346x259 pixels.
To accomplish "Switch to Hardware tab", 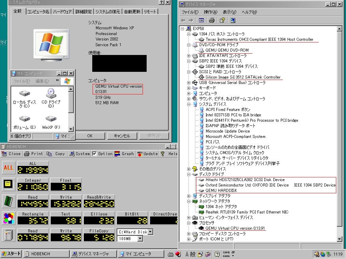I will click(62, 12).
